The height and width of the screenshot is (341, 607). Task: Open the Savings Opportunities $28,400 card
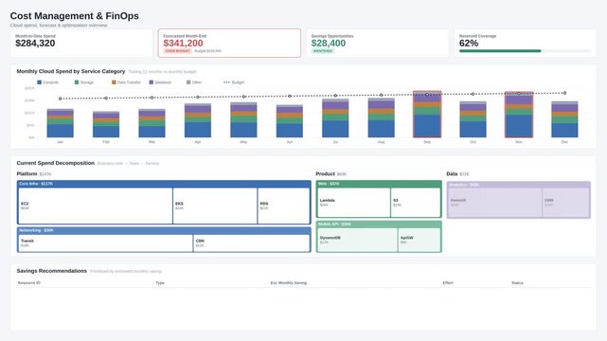(x=378, y=43)
